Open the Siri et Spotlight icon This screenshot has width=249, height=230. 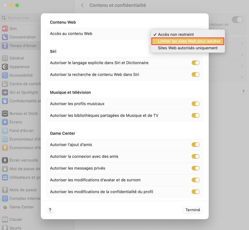(5, 92)
